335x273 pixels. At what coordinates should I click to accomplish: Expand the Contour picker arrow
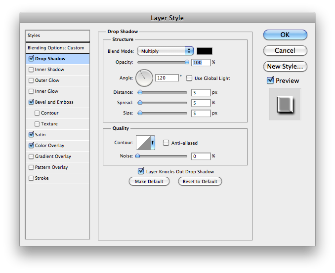point(153,143)
